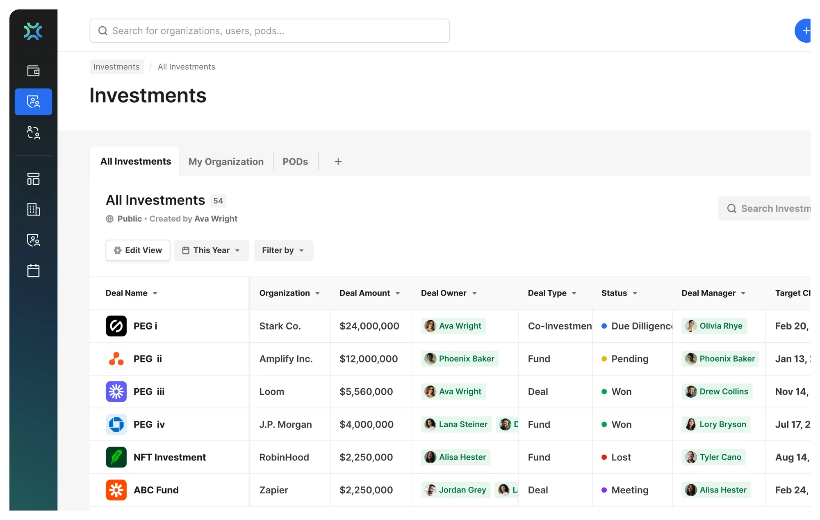Click the Phoenix Baker manager tag
The width and height of the screenshot is (820, 520).
(x=720, y=359)
